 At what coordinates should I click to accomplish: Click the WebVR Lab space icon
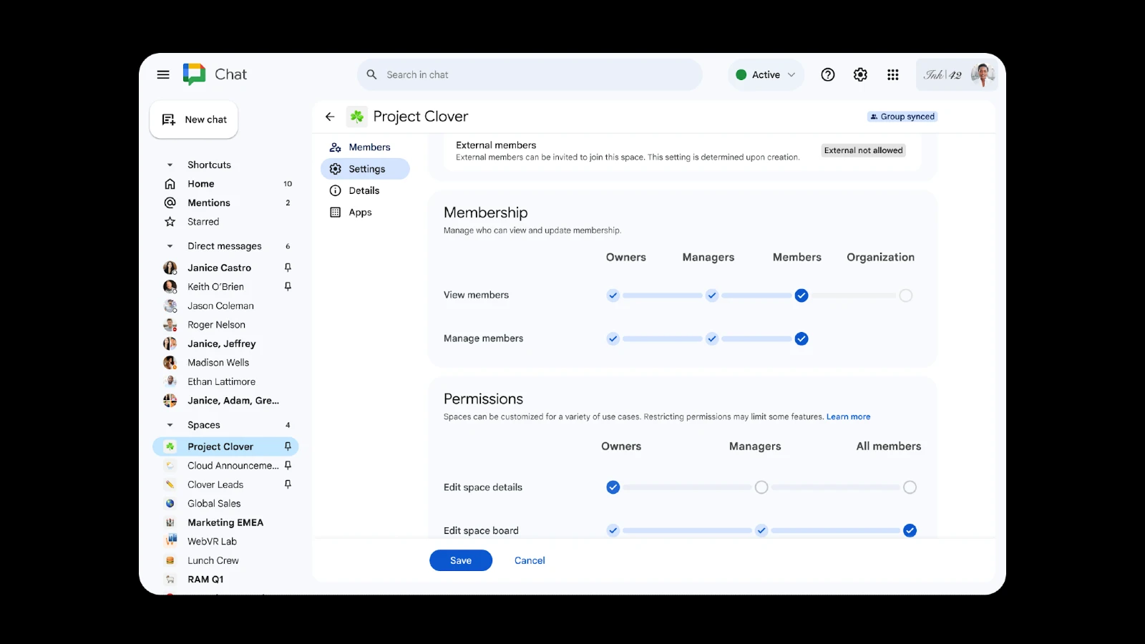[170, 541]
